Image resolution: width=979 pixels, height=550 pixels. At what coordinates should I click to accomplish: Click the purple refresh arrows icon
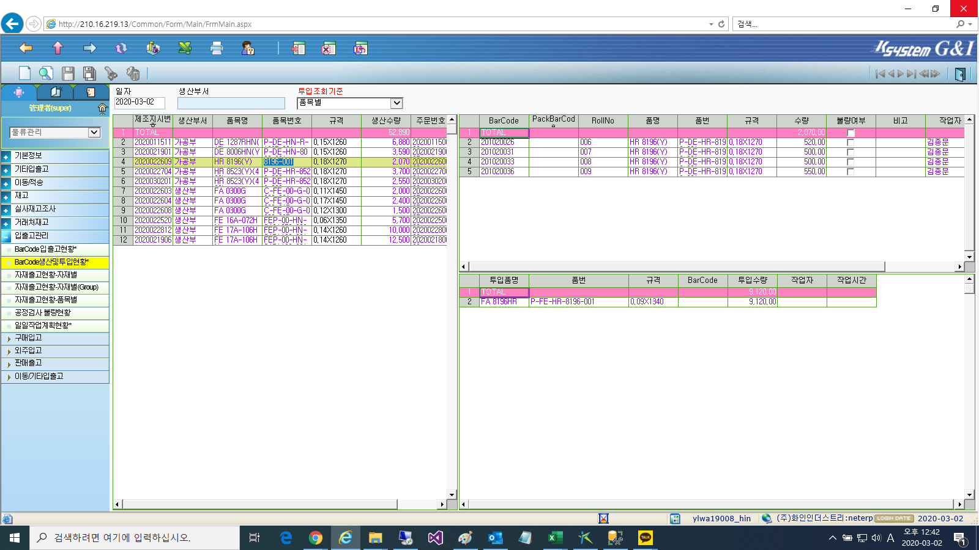pos(121,48)
